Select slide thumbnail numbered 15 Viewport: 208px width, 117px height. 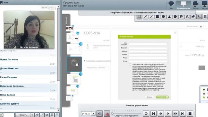[x=74, y=79]
